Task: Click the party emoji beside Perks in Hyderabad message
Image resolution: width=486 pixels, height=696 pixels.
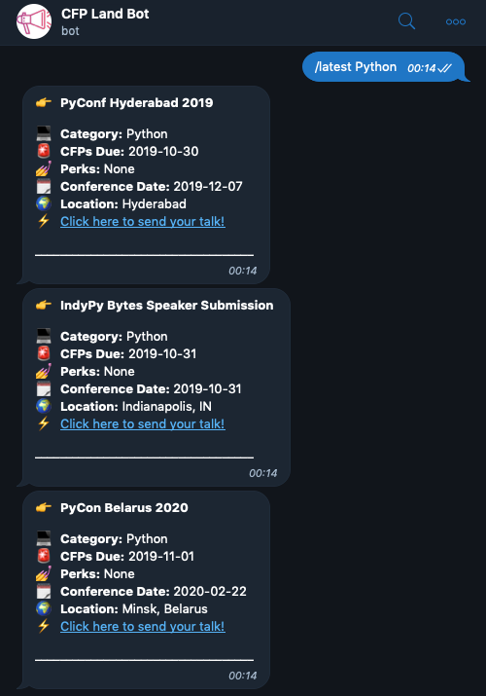Action: (44, 168)
